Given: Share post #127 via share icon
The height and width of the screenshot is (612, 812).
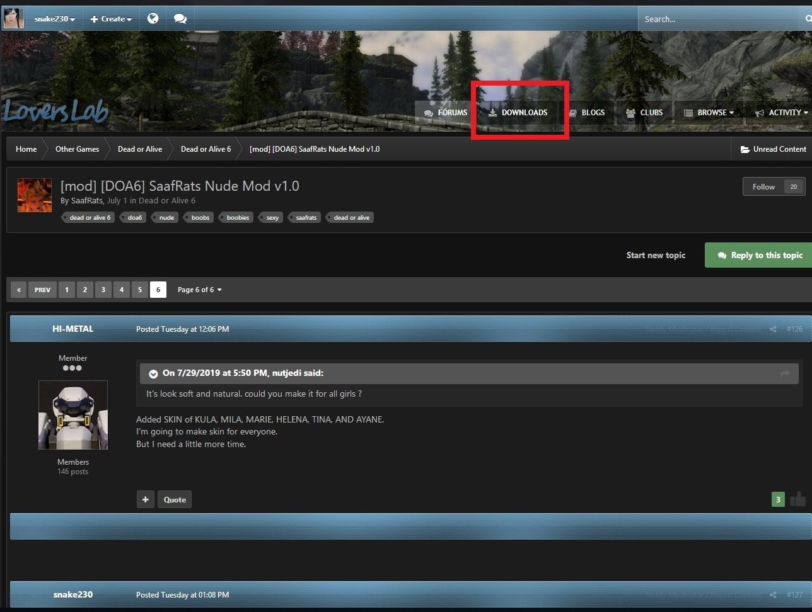Looking at the screenshot, I should (x=773, y=595).
